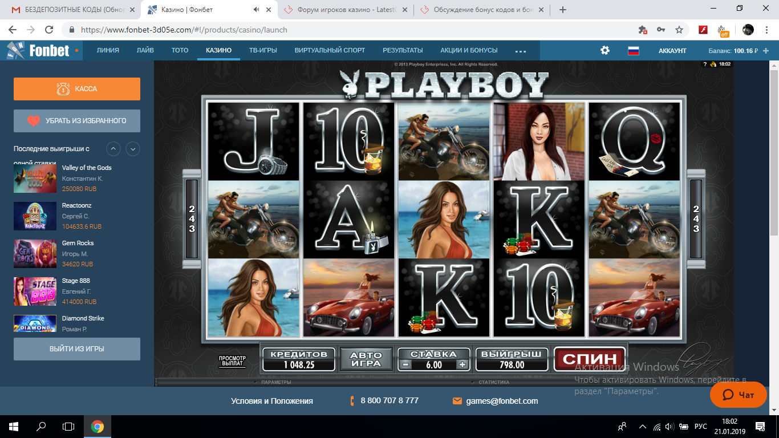Image resolution: width=779 pixels, height=438 pixels.
Task: Open the Chat bubble button
Action: click(738, 395)
